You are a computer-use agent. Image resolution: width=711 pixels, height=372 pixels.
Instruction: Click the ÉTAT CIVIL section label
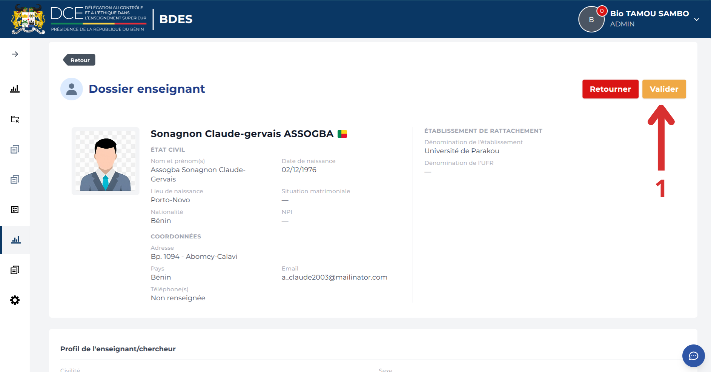coord(167,150)
